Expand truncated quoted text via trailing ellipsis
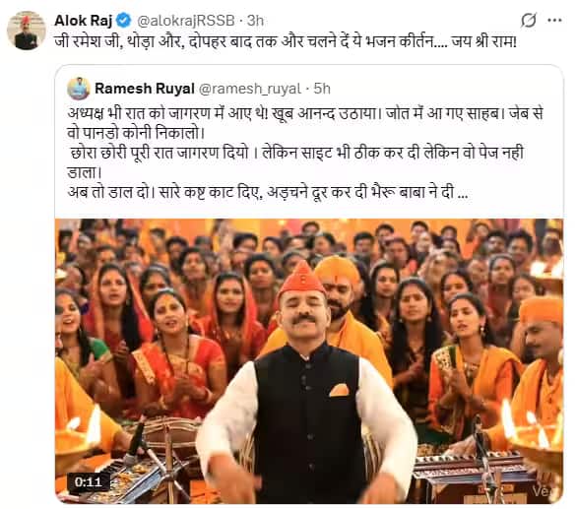The width and height of the screenshot is (577, 509). click(x=462, y=194)
